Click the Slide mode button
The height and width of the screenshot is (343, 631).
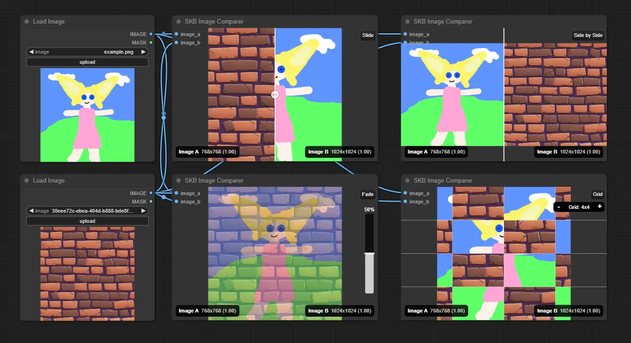(368, 36)
